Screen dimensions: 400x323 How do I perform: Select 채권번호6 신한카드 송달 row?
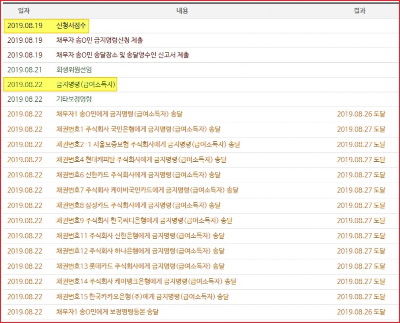201,175
